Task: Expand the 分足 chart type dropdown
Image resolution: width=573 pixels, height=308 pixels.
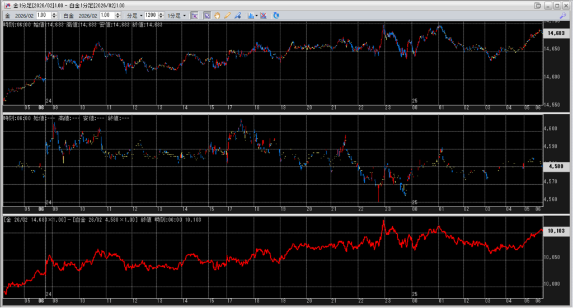Action: point(135,15)
